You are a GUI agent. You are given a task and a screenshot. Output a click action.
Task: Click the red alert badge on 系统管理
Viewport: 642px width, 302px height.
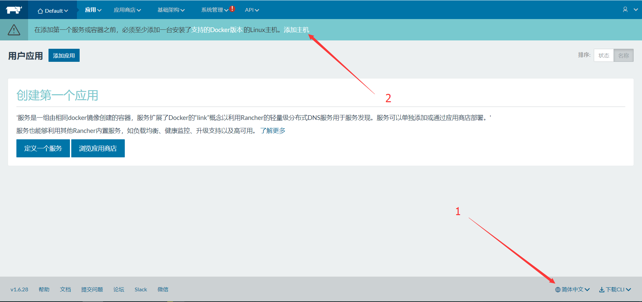click(x=233, y=9)
